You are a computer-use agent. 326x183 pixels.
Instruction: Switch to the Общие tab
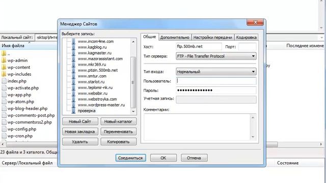pos(149,37)
